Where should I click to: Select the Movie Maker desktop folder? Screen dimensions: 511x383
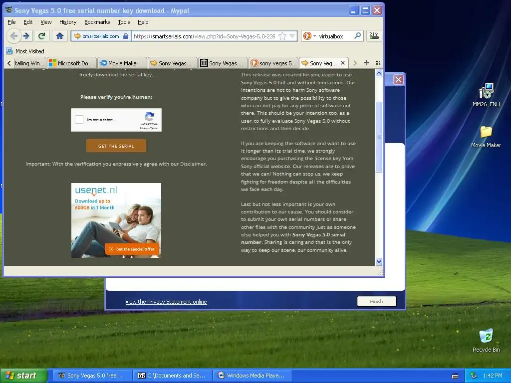pos(486,137)
